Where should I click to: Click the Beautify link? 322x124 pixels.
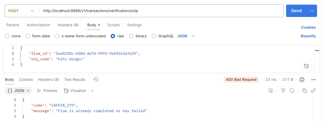308,36
